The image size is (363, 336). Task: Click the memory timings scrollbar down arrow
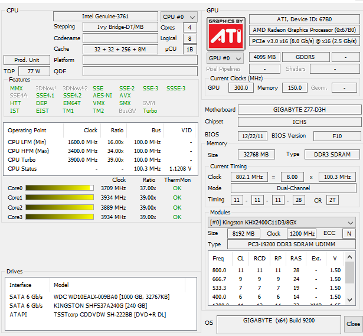[349, 299]
